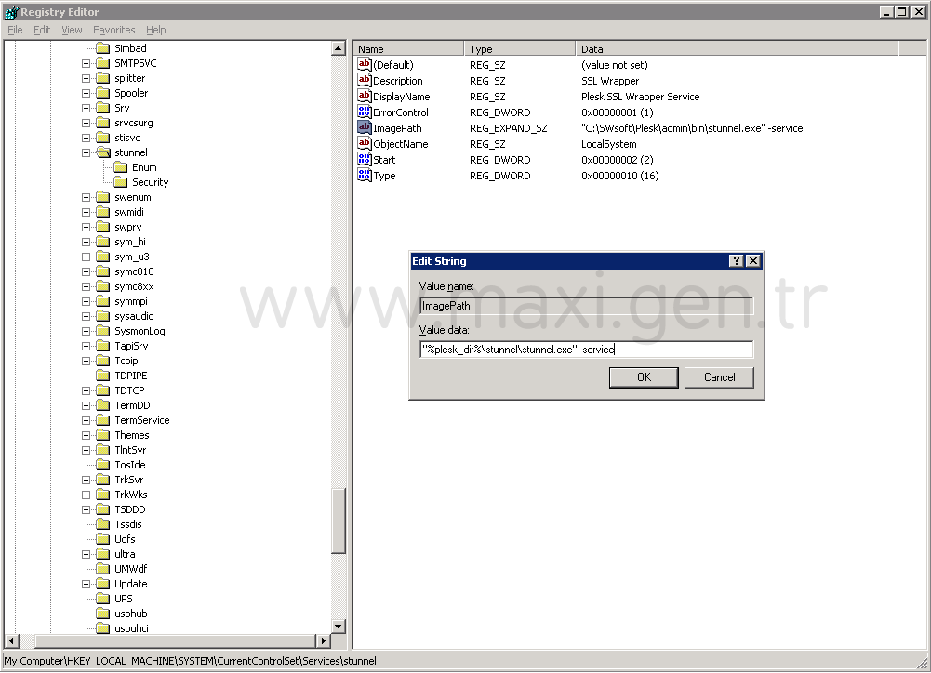
Task: Click the Security subkey folder icon
Action: click(121, 182)
